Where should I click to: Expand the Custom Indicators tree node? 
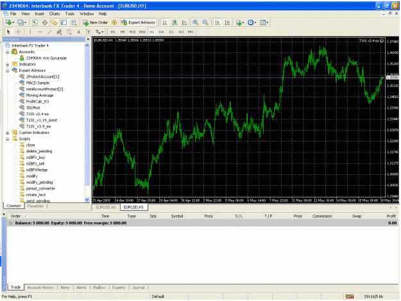8,133
